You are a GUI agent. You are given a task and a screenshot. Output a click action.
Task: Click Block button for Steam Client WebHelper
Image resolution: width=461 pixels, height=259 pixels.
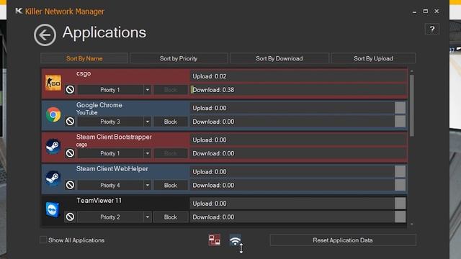tap(171, 186)
